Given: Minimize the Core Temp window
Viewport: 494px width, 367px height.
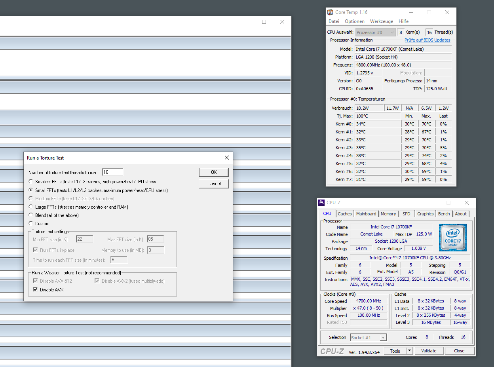Looking at the screenshot, I should [411, 12].
